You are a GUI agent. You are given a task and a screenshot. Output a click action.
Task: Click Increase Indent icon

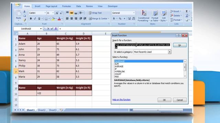coord(85,18)
